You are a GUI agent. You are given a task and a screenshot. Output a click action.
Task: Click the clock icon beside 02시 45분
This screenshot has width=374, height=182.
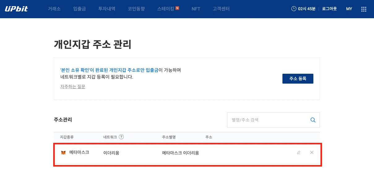tap(294, 9)
